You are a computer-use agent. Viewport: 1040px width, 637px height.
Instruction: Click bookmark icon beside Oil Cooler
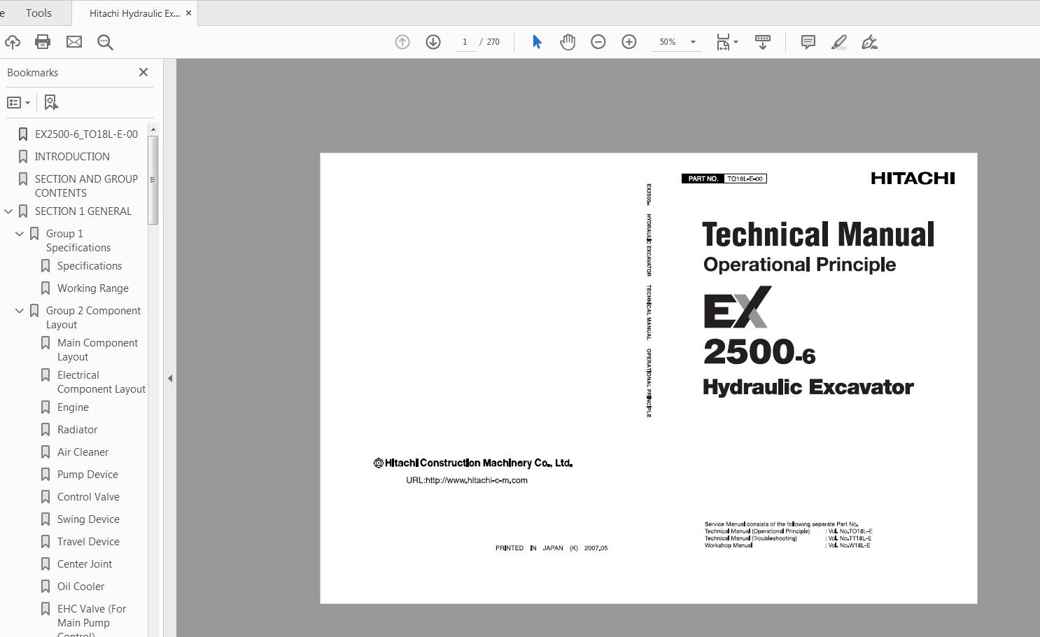pos(45,586)
